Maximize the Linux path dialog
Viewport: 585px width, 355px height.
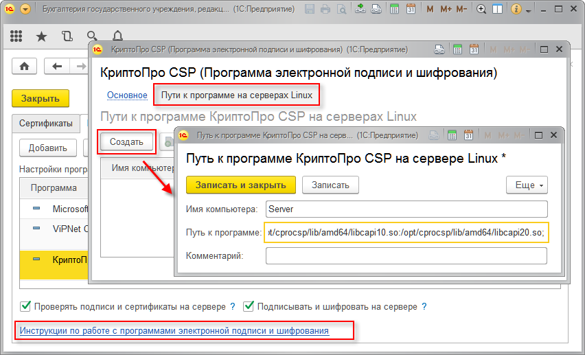[538, 135]
